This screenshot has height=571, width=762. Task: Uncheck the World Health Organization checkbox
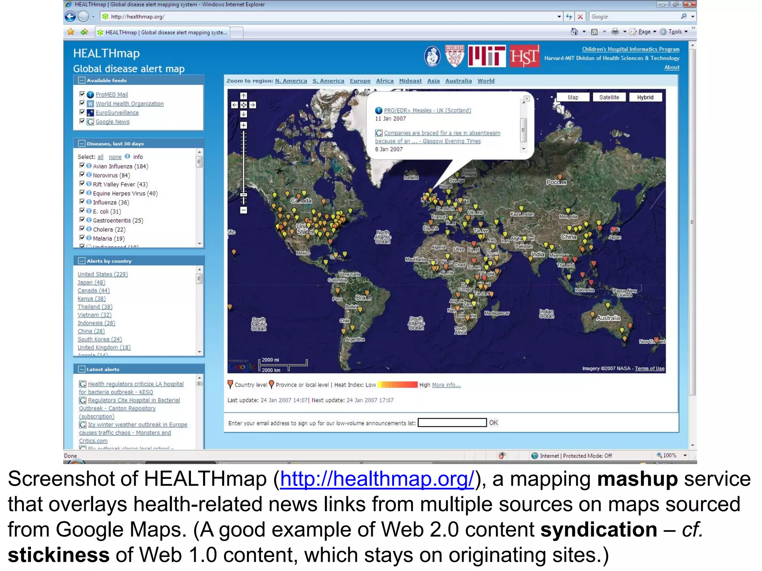pos(82,103)
